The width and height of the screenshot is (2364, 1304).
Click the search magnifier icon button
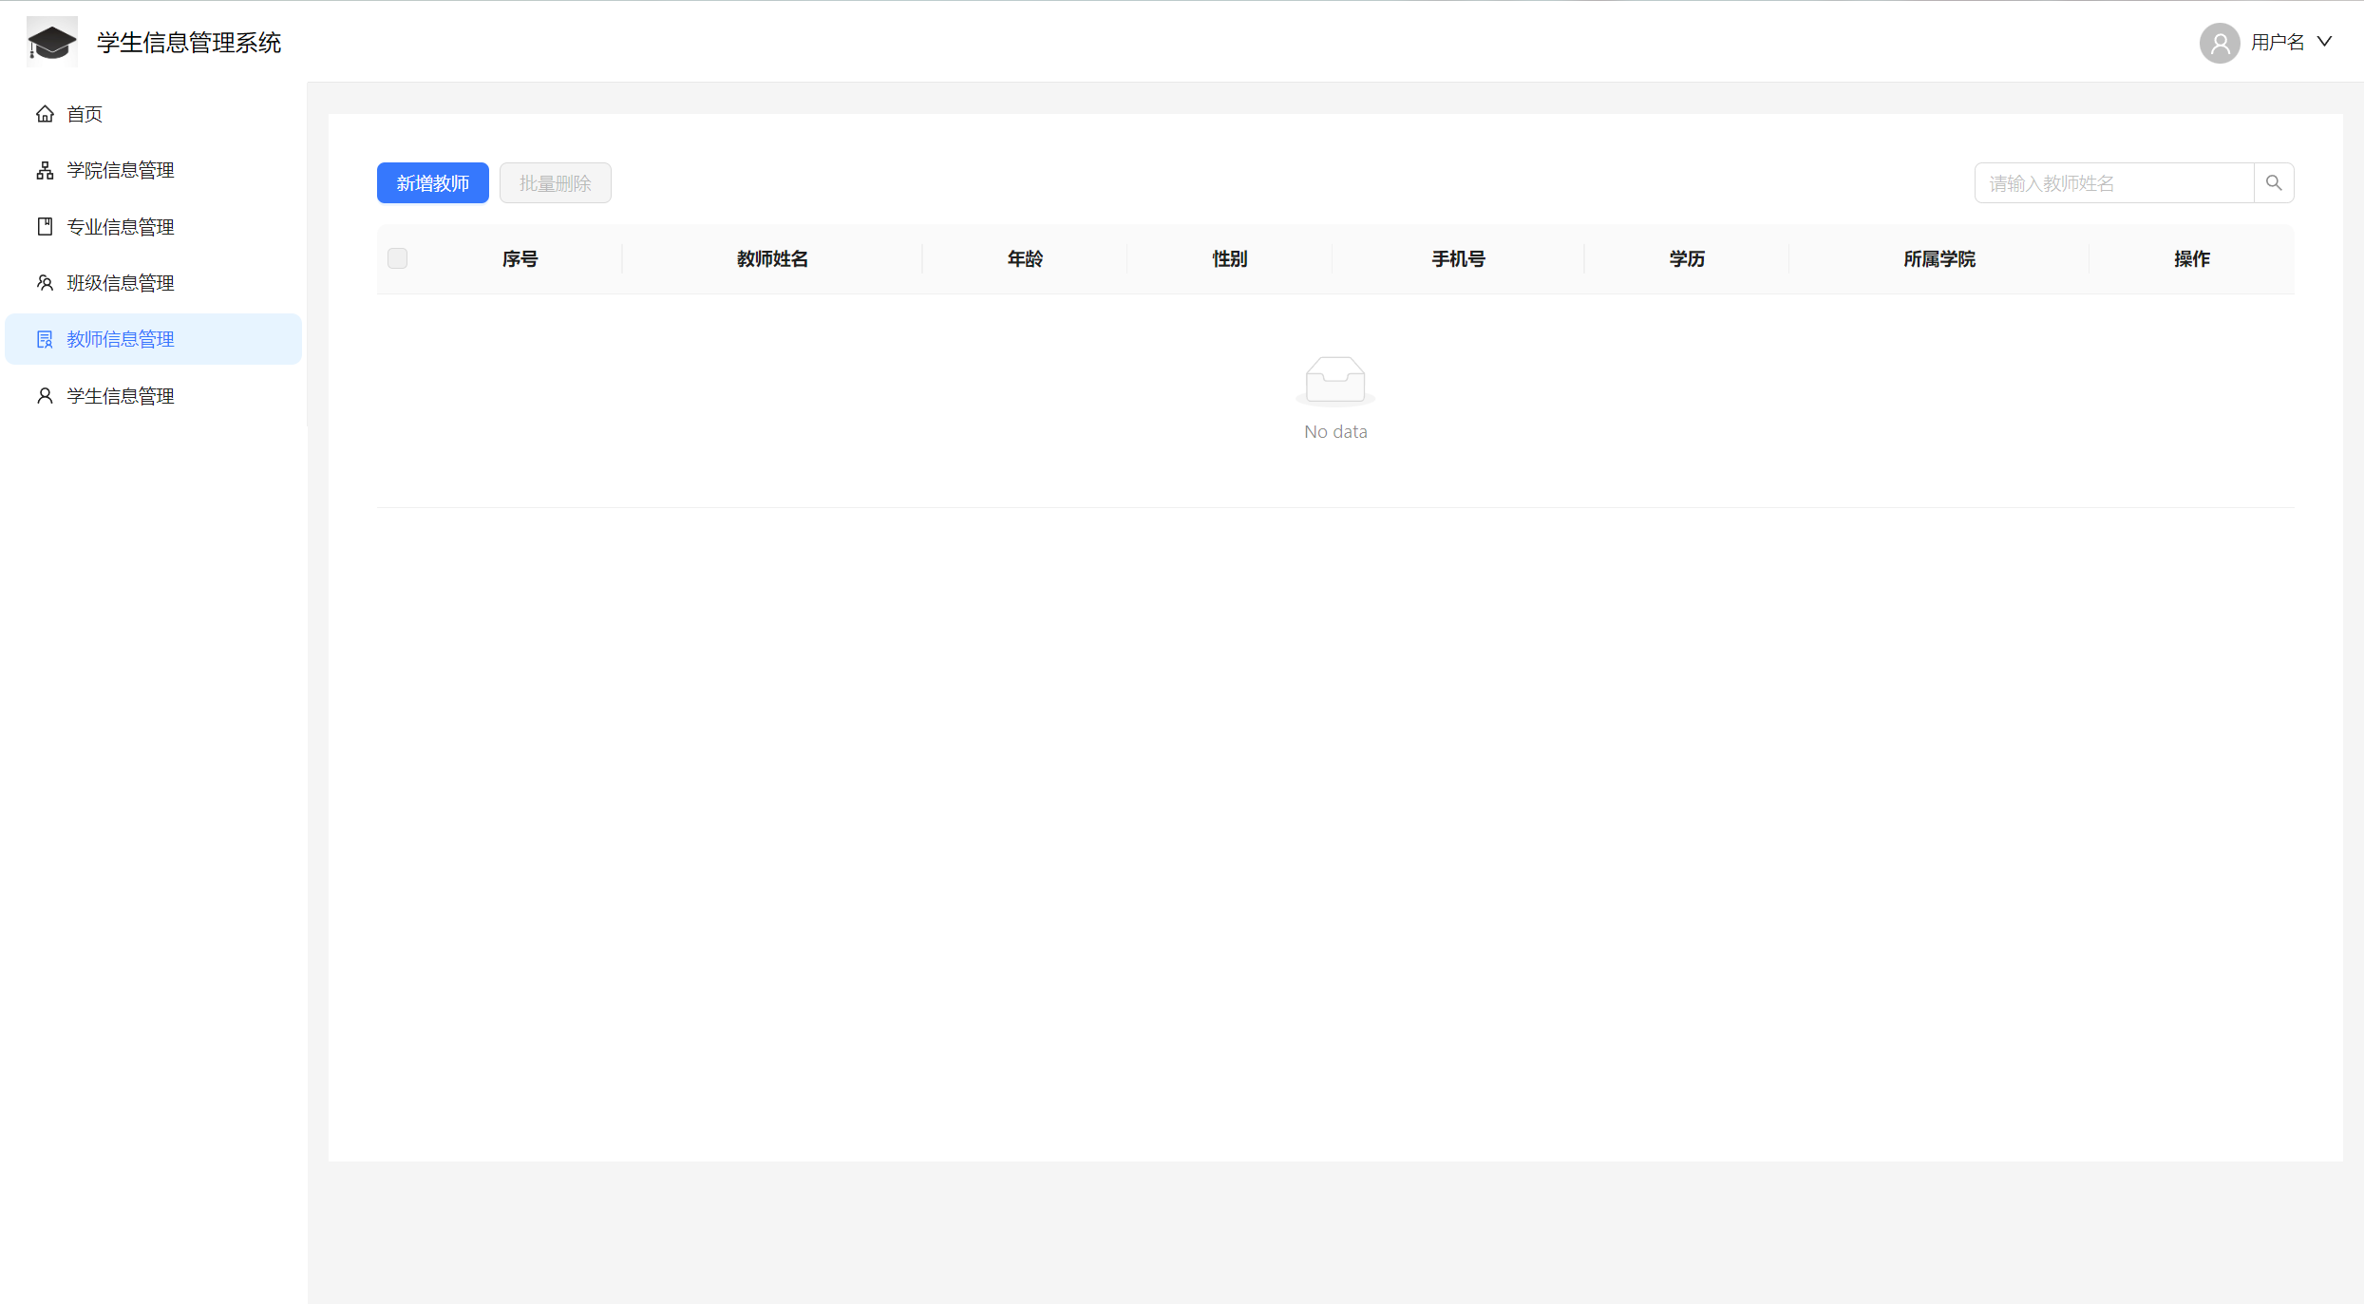[2274, 182]
